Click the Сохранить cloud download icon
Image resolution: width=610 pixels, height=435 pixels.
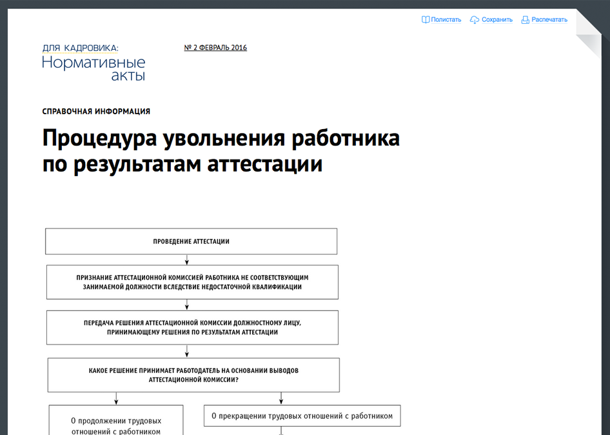475,20
